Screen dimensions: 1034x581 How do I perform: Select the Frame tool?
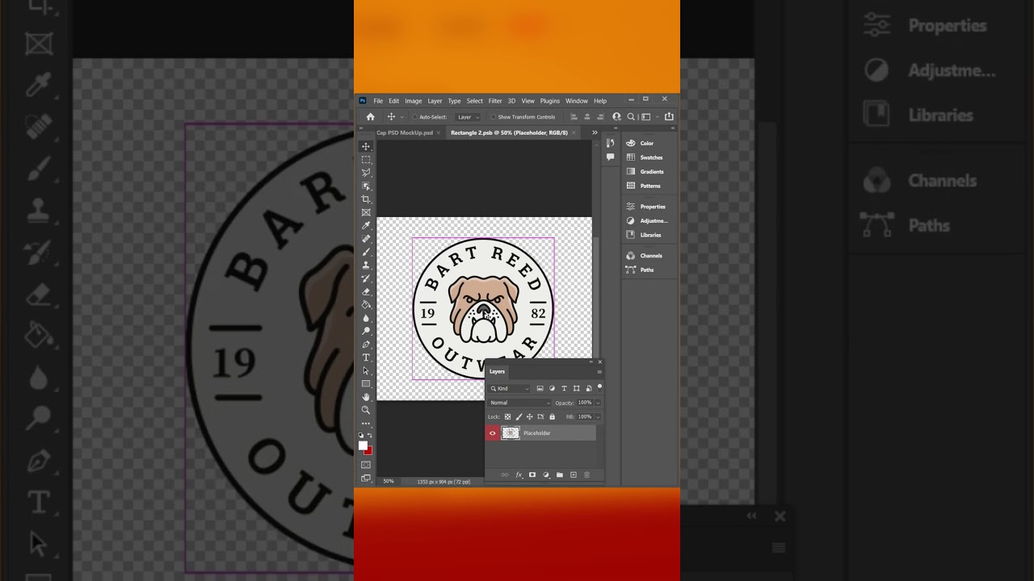[x=366, y=212]
